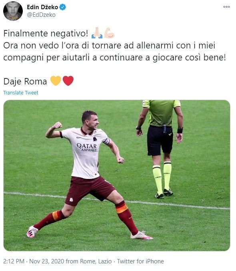Click the player's raised fist in photo

58,125
